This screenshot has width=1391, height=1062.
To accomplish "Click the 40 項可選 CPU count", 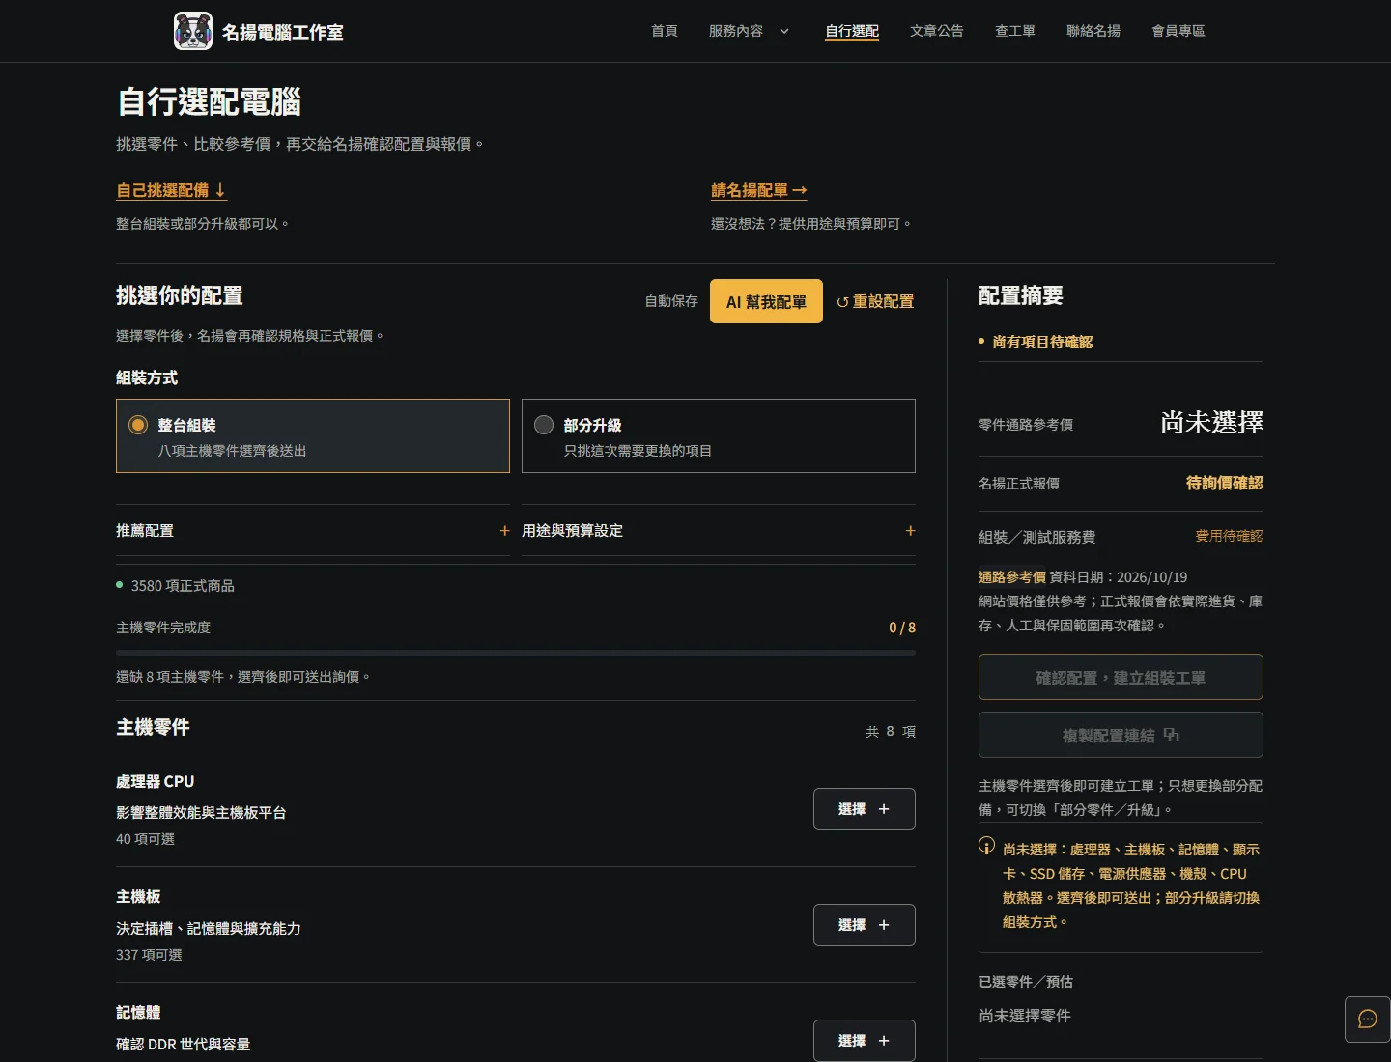I will coord(145,839).
